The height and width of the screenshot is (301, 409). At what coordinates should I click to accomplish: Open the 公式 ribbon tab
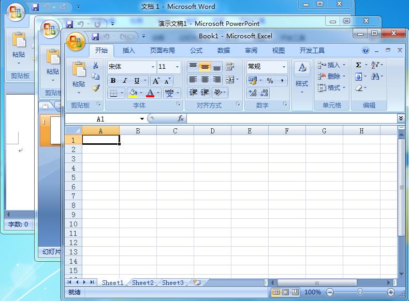click(x=196, y=51)
